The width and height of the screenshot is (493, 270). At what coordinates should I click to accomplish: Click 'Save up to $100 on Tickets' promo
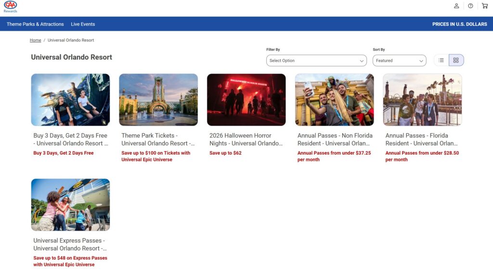[x=156, y=156]
